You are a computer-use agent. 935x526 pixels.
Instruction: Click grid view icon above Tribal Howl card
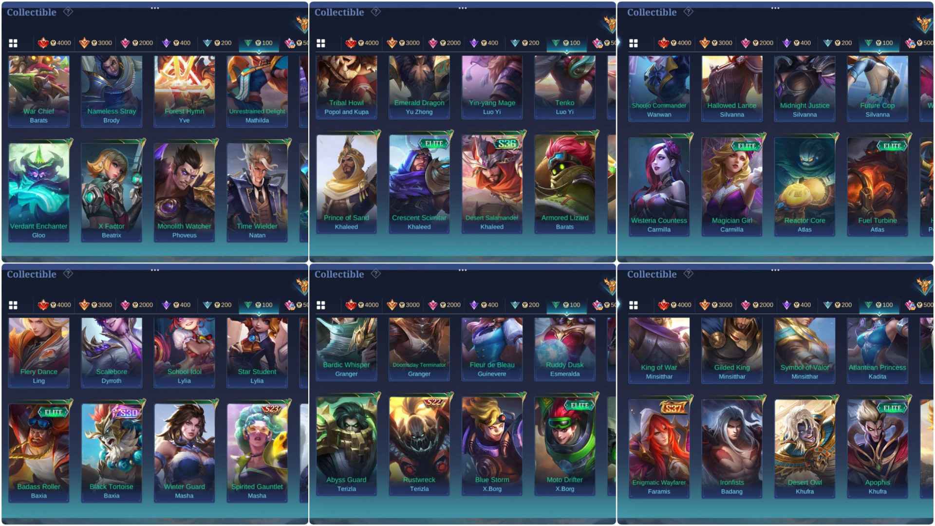(321, 43)
